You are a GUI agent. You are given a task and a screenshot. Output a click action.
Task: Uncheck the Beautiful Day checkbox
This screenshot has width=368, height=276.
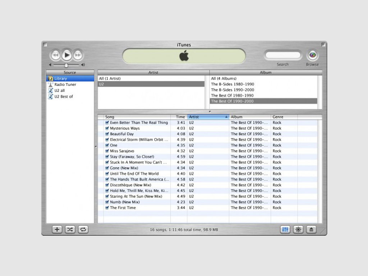107,134
